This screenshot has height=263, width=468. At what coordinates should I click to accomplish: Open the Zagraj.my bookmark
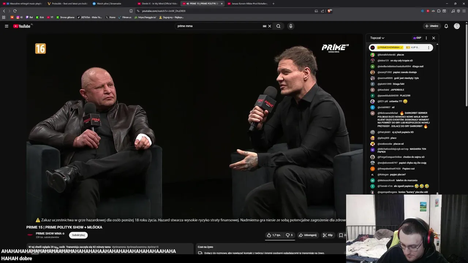171,17
